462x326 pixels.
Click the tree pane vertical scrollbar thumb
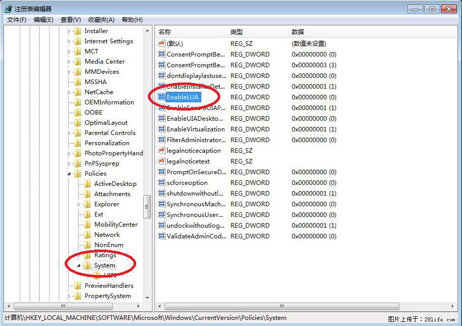click(x=147, y=207)
